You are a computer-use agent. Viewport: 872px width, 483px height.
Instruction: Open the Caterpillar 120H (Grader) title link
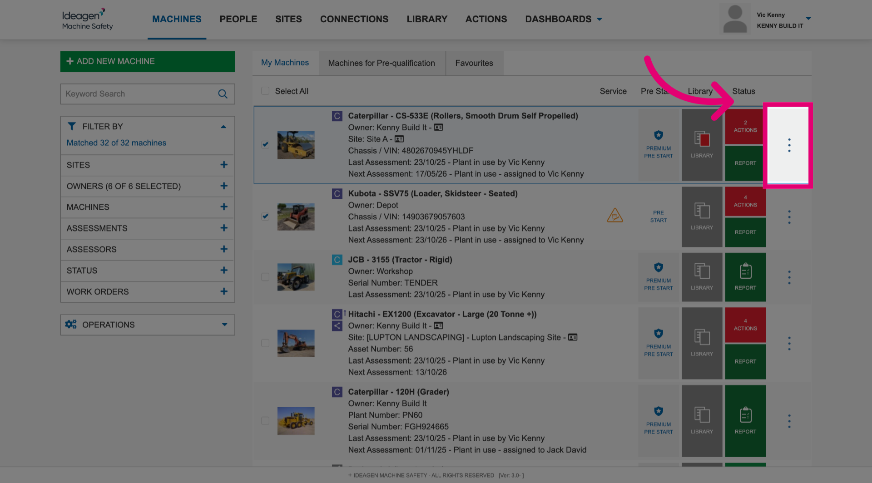(398, 392)
